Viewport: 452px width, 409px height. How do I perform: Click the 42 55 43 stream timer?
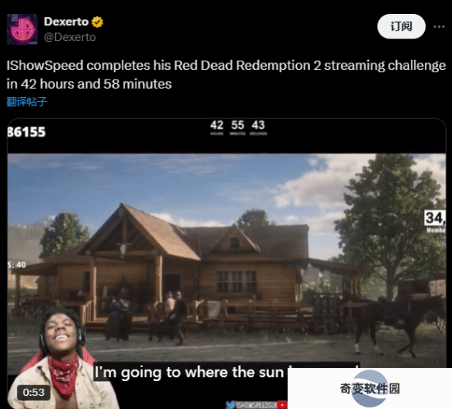(238, 127)
